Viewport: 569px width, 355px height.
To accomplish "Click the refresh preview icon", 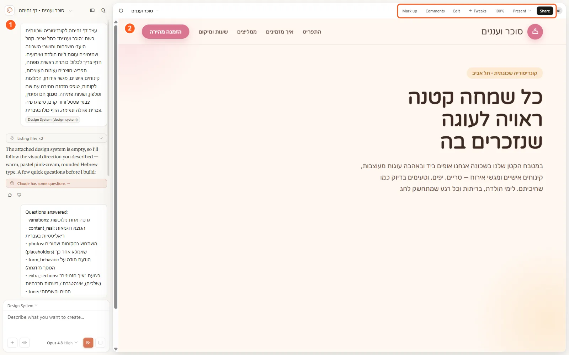I will click(x=121, y=11).
